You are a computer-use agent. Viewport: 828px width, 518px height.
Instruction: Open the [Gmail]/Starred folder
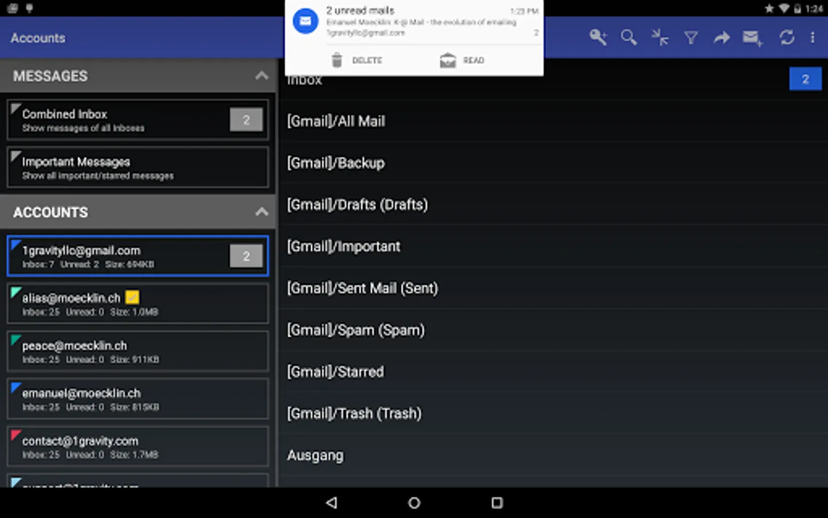tap(553, 372)
